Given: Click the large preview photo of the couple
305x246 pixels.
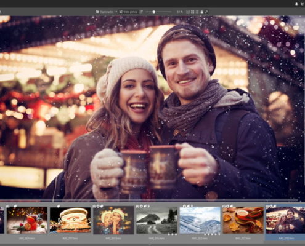Looking at the screenshot, I should pyautogui.click(x=152, y=108).
